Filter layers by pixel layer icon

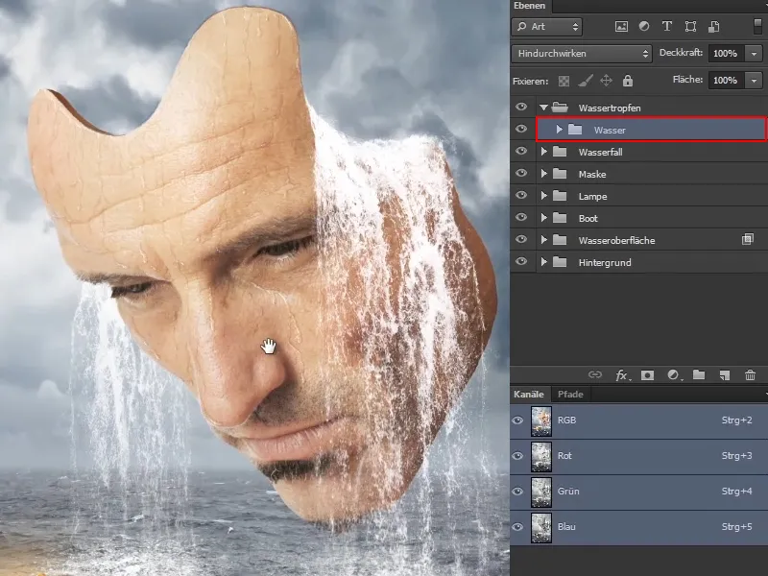click(x=621, y=27)
